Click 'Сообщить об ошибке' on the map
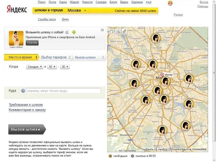The width and height of the screenshot is (216, 162). click(x=154, y=149)
